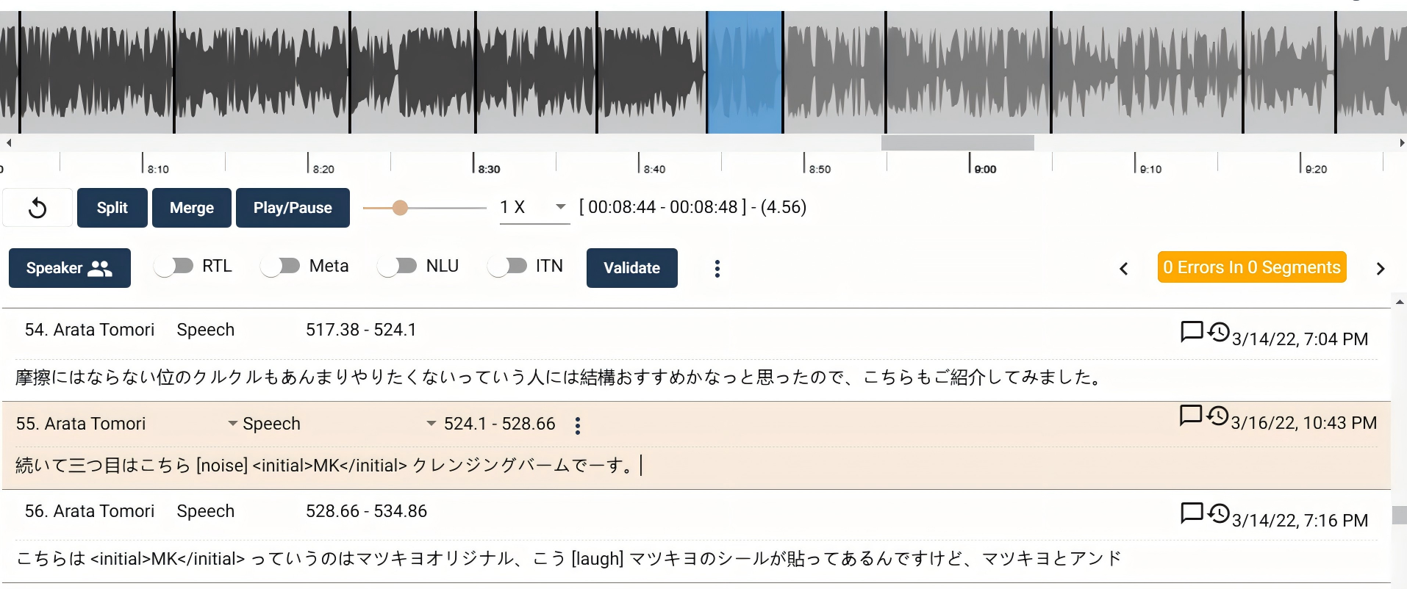
Task: Turn on the Meta toggle
Action: tap(281, 266)
